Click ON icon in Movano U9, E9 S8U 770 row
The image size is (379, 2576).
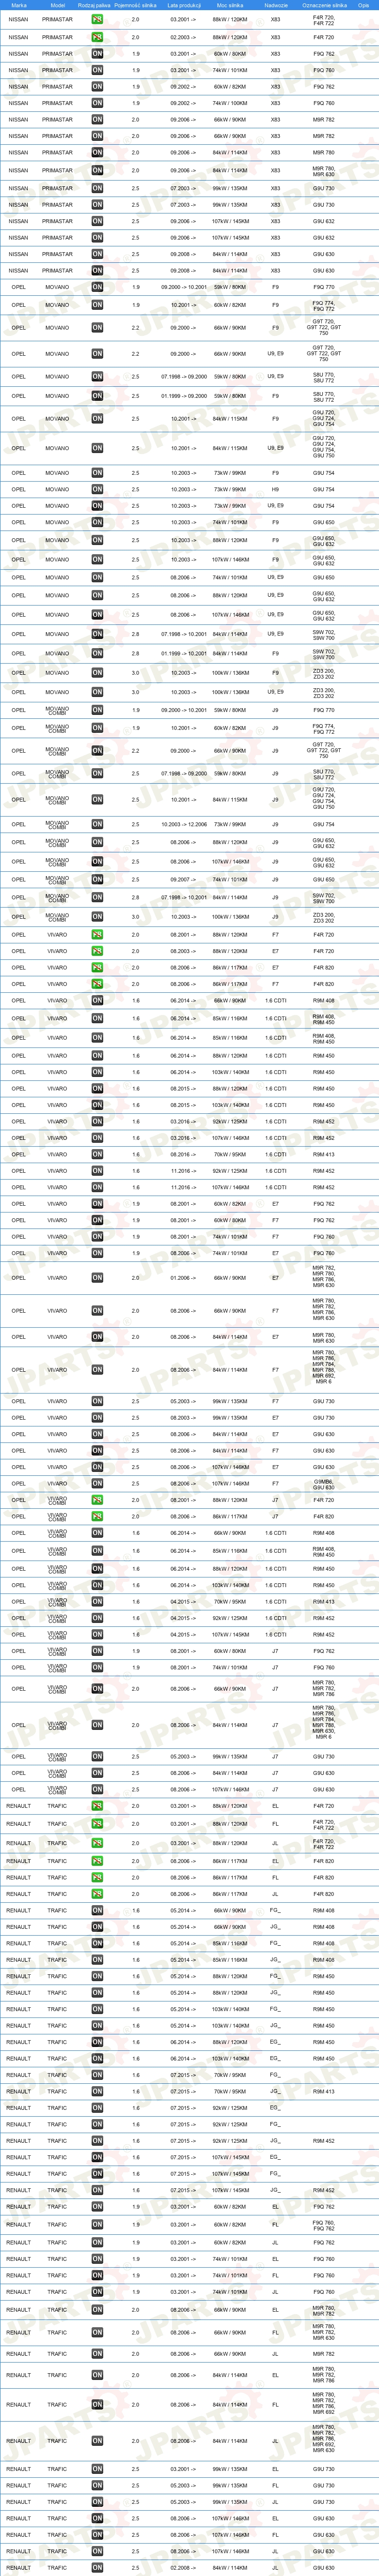(x=97, y=377)
